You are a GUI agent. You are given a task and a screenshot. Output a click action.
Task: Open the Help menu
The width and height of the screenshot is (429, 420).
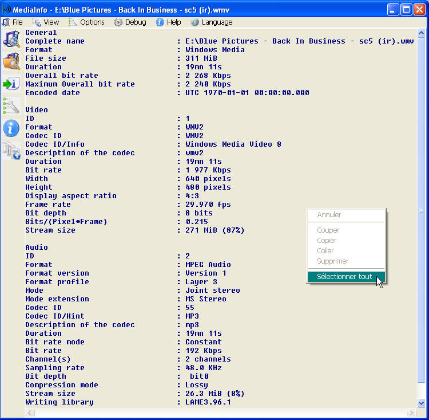pyautogui.click(x=169, y=22)
